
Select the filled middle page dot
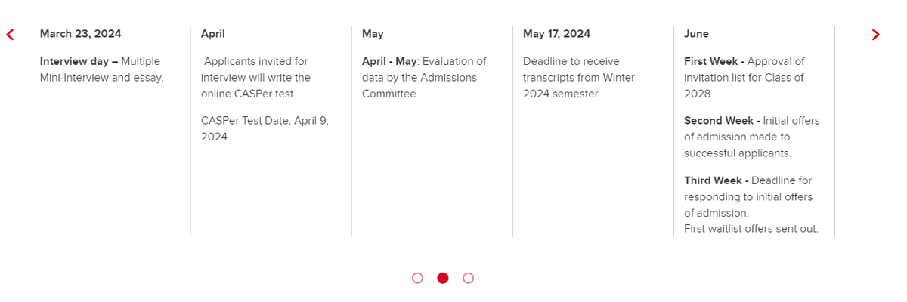tap(443, 278)
